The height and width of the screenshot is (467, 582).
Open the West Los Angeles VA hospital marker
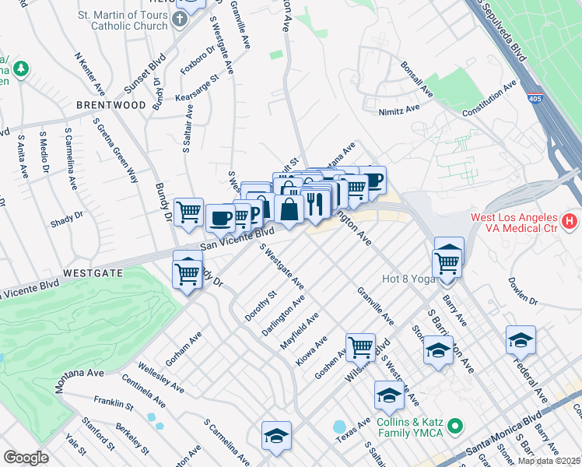tap(570, 222)
